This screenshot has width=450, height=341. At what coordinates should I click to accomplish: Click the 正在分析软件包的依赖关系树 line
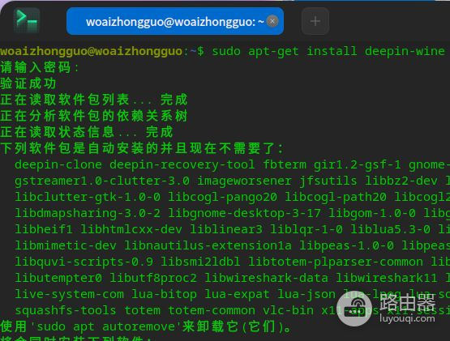pos(93,116)
